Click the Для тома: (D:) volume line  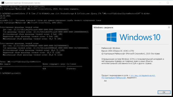(36, 30)
